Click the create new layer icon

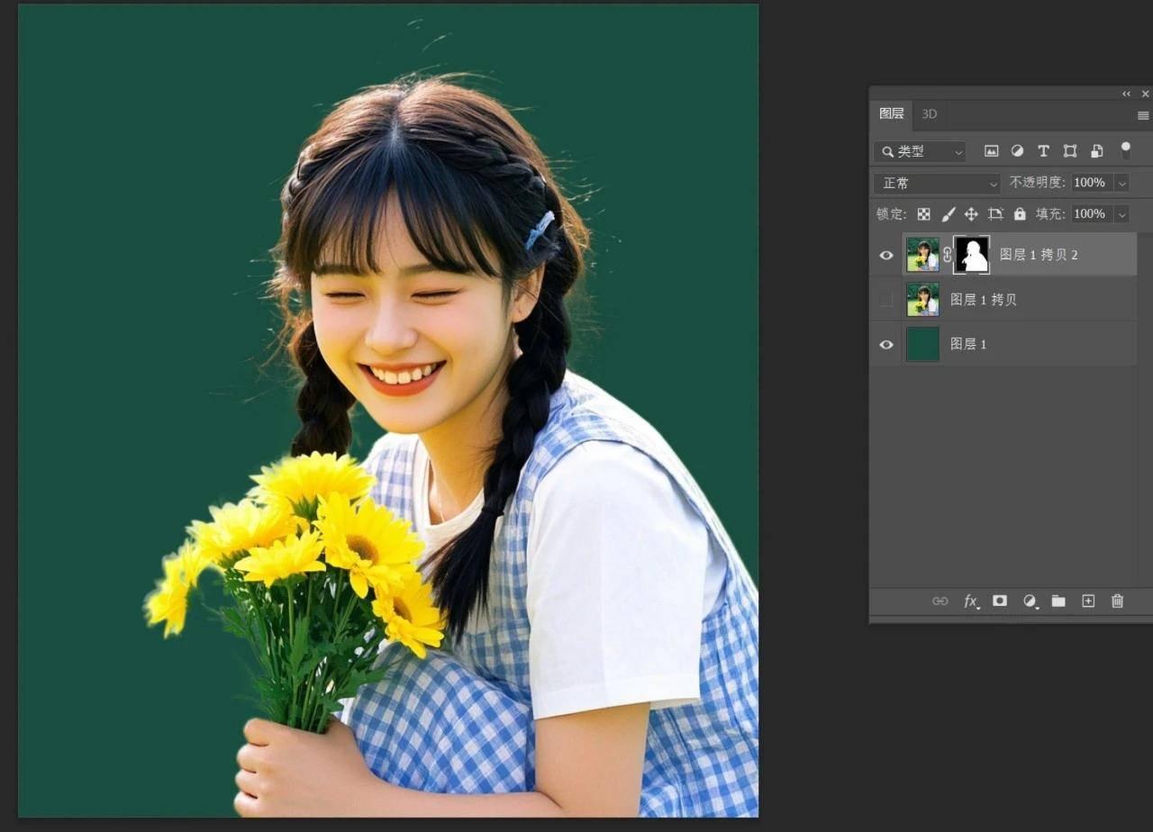pos(1088,601)
